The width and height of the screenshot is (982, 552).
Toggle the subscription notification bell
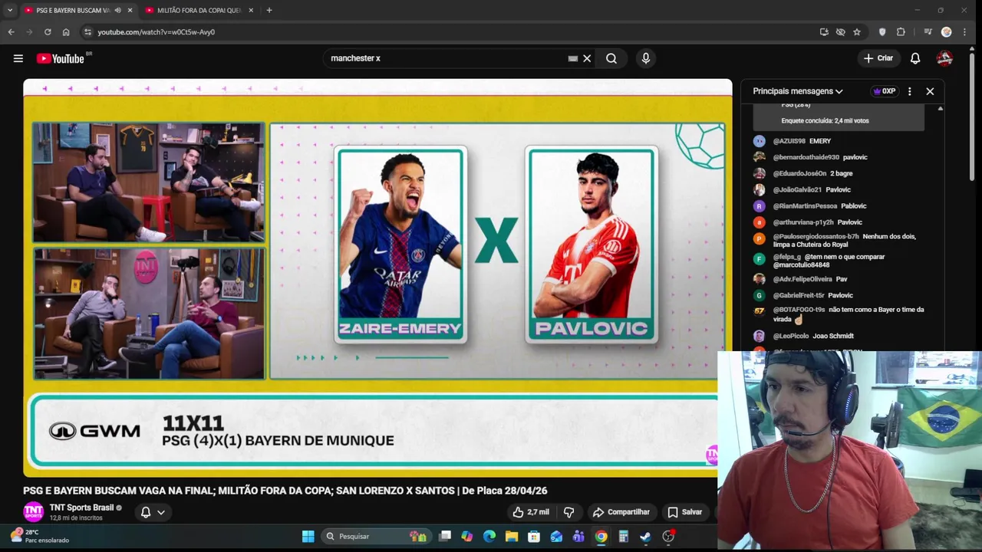click(x=145, y=512)
